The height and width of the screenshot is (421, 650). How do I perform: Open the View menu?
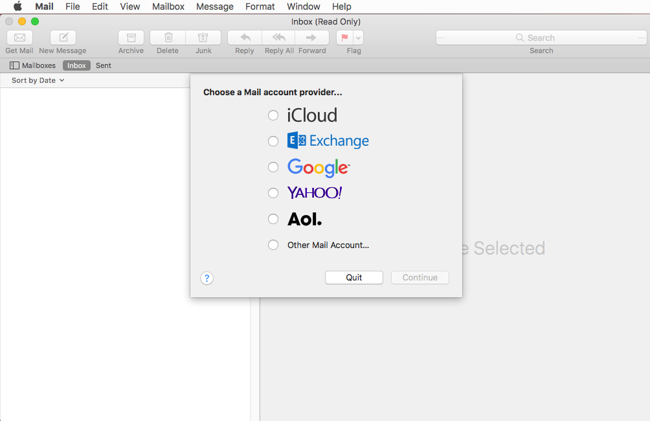click(129, 6)
